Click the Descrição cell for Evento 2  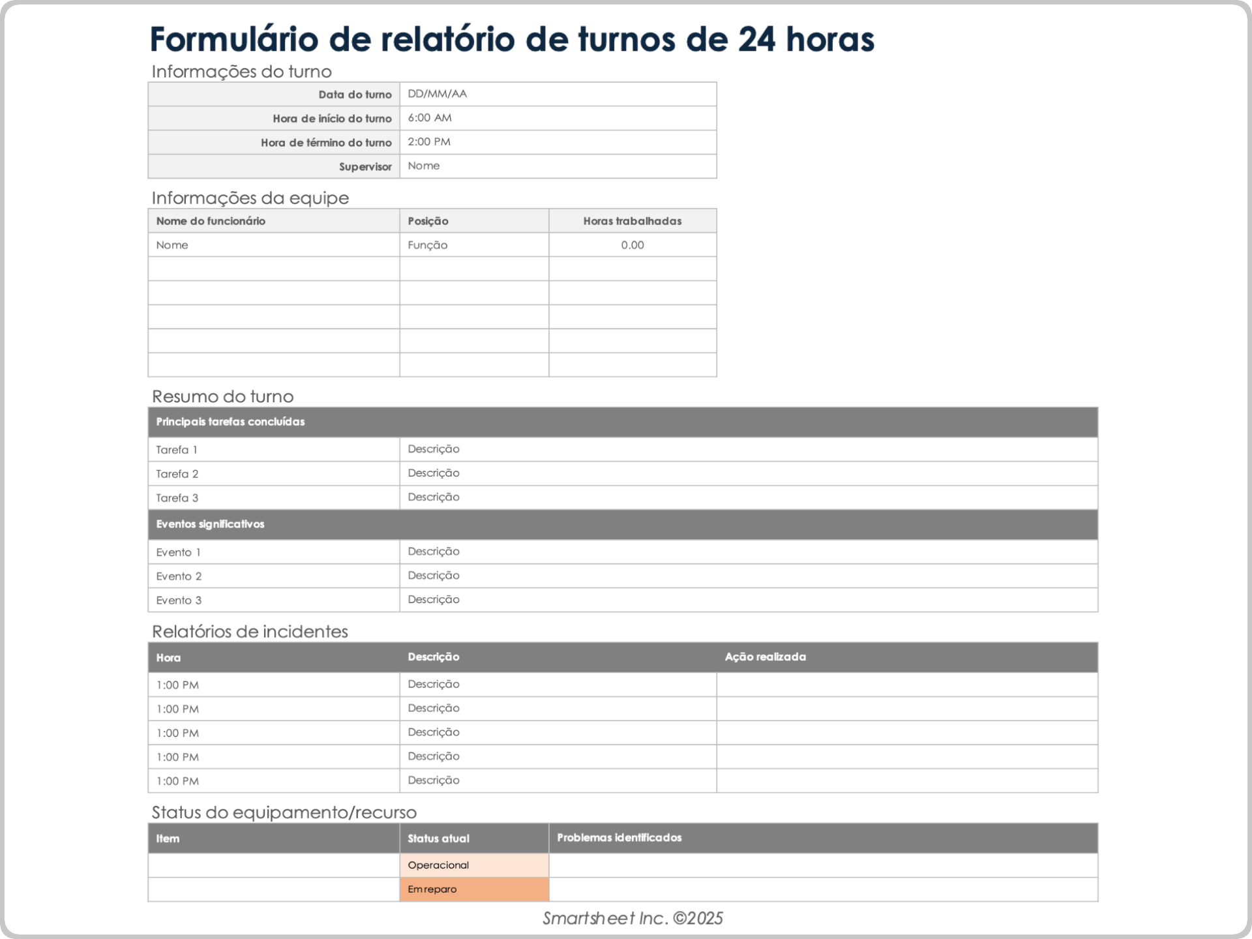coord(749,576)
